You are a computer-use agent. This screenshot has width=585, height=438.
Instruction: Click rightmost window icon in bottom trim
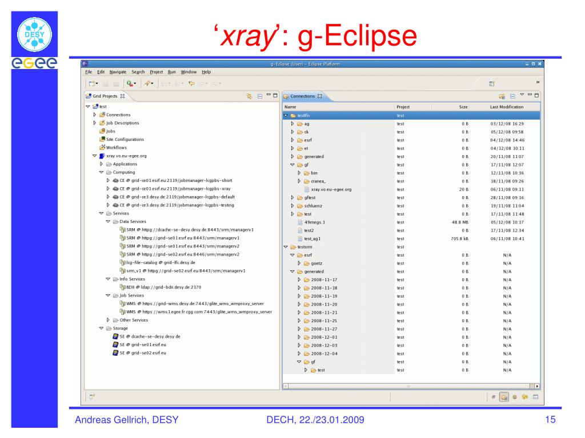[536, 397]
